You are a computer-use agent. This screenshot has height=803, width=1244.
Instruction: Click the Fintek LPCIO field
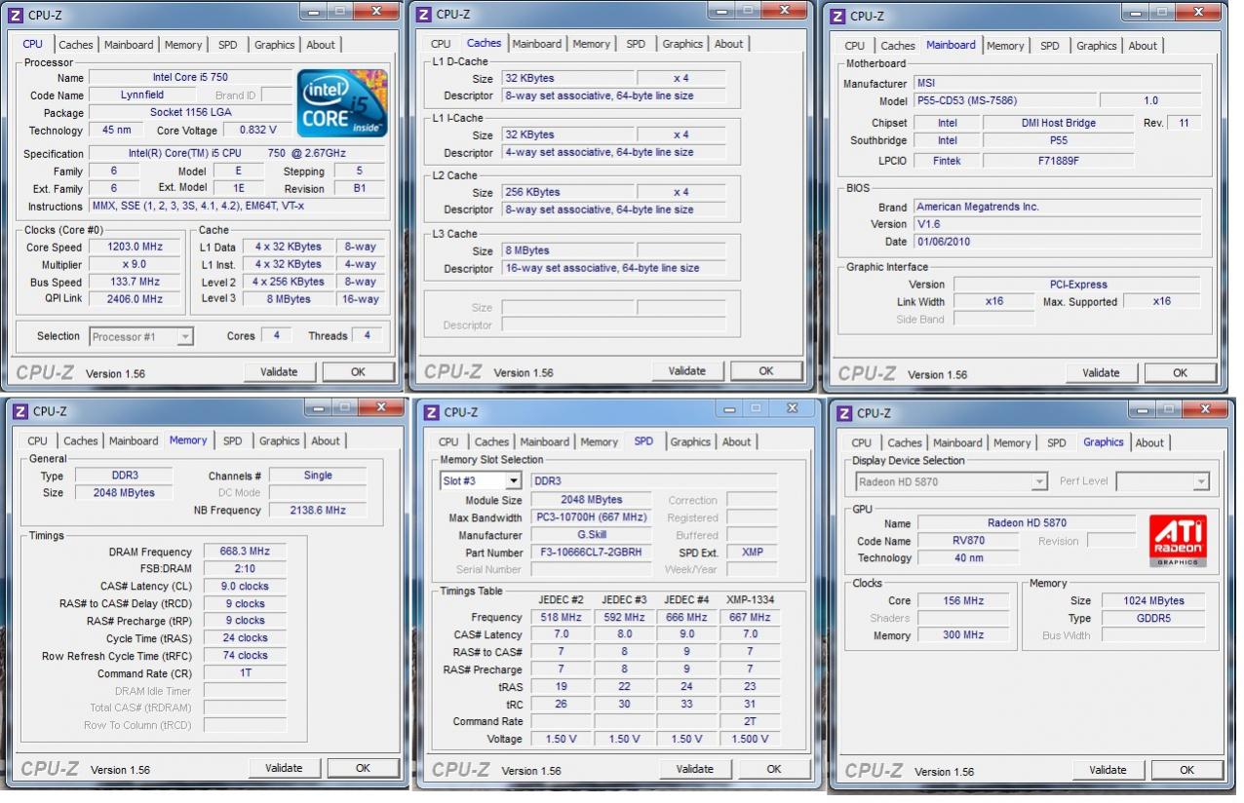947,160
